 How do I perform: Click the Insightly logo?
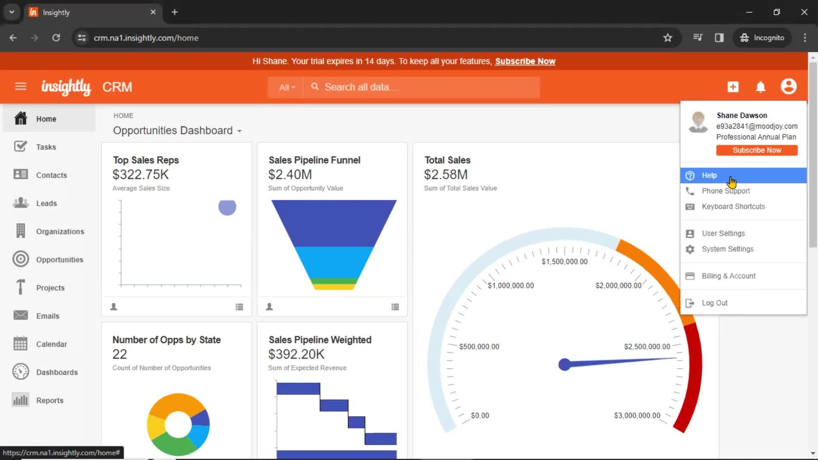(x=66, y=87)
